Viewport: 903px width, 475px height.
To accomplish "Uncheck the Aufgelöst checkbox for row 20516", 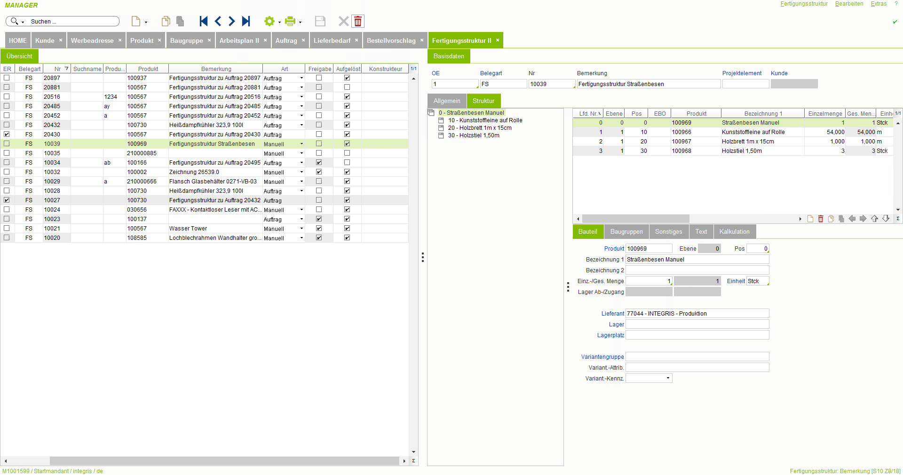I will coord(347,97).
